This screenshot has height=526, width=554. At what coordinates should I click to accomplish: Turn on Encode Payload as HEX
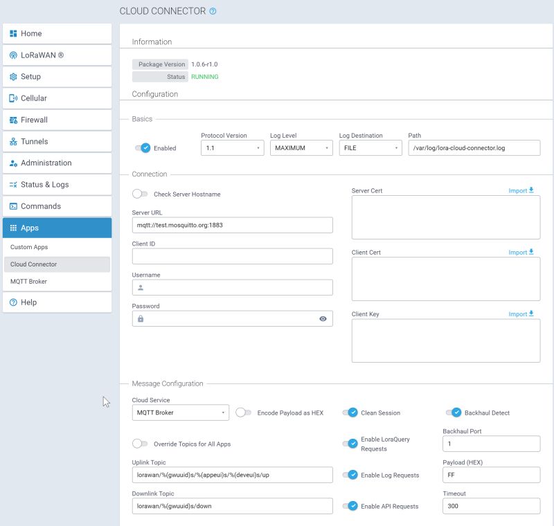pos(243,412)
